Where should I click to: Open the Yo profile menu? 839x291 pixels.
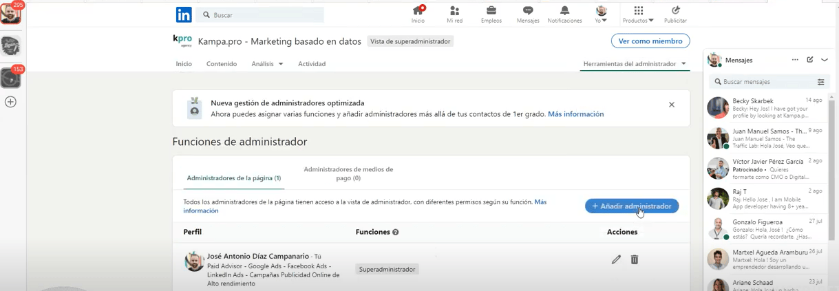[x=601, y=14]
